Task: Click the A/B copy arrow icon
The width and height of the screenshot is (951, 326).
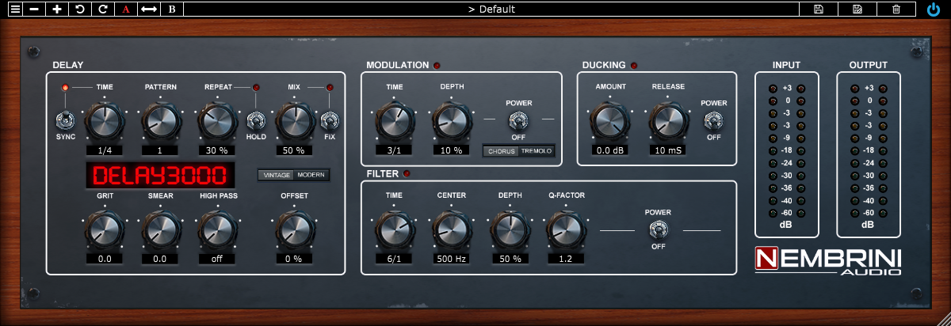Action: click(149, 9)
